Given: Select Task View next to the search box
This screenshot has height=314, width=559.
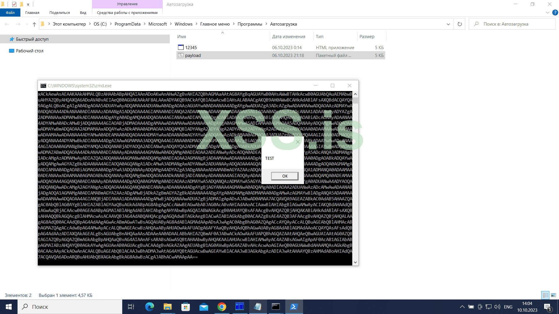Looking at the screenshot, I should point(131,307).
